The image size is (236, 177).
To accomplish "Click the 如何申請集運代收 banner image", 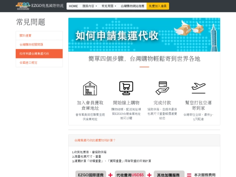I will [x=144, y=35].
